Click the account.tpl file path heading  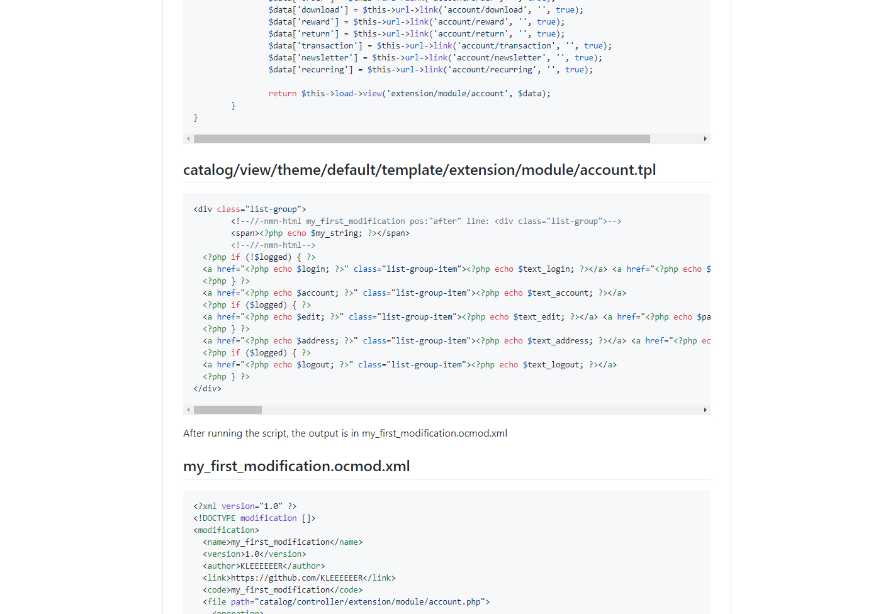[x=419, y=170]
